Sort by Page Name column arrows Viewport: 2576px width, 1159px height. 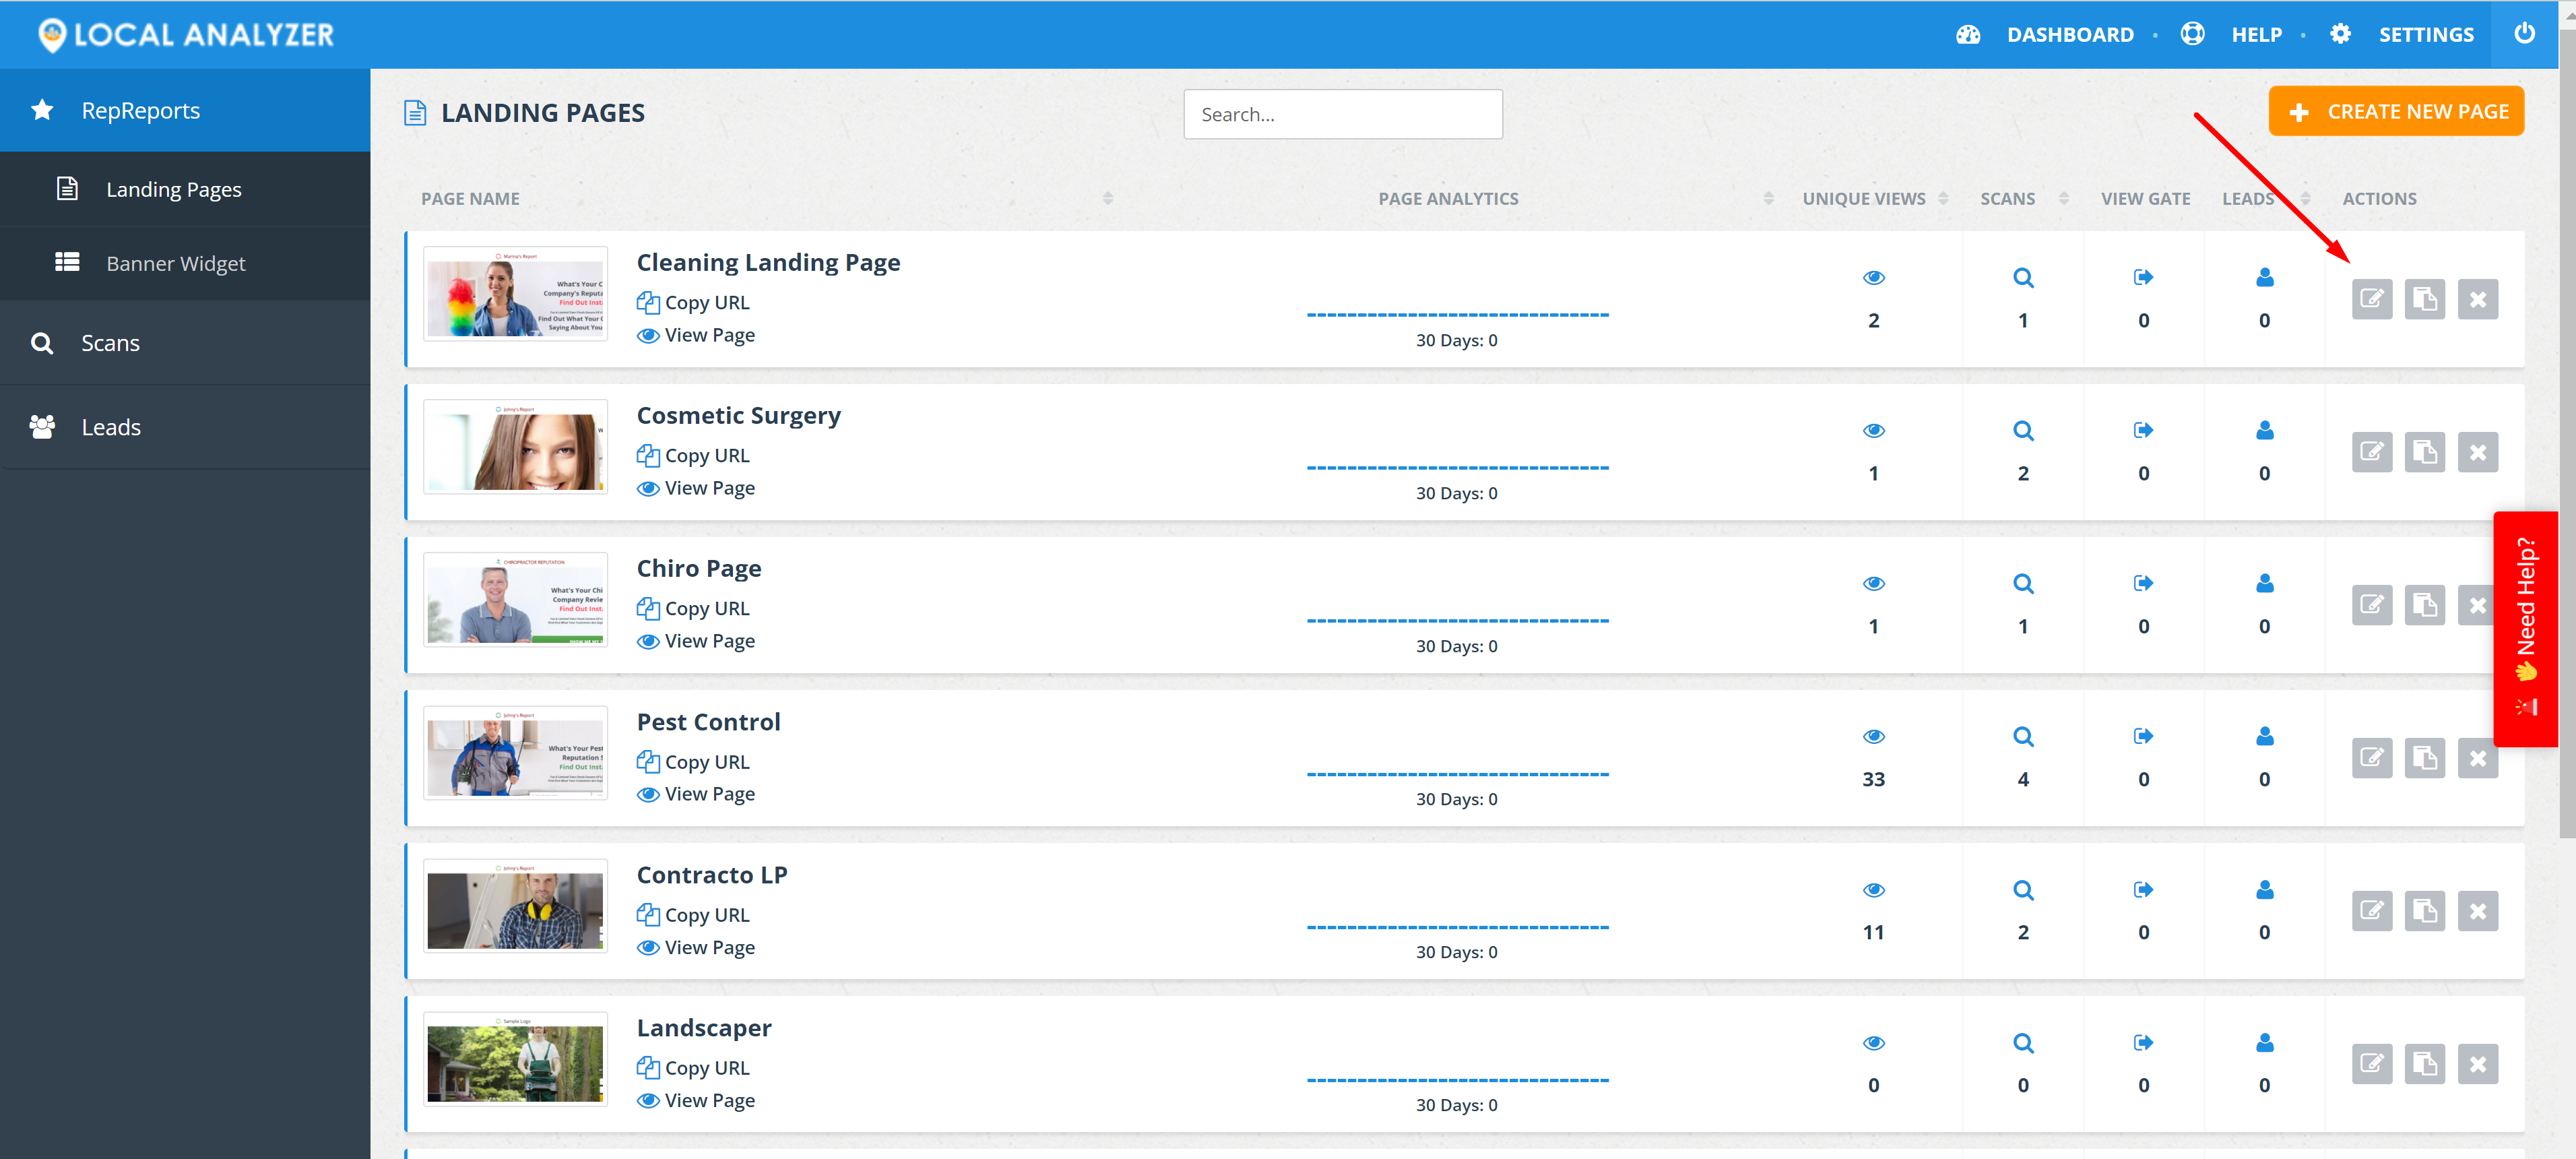(1107, 199)
